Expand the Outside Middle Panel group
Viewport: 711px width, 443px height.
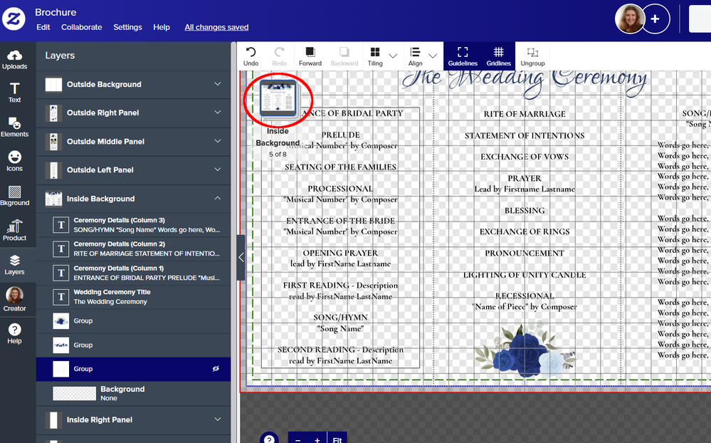pos(218,141)
